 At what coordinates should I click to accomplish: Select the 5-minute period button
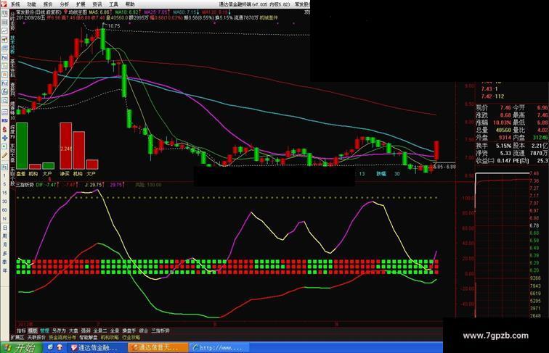coord(4,184)
